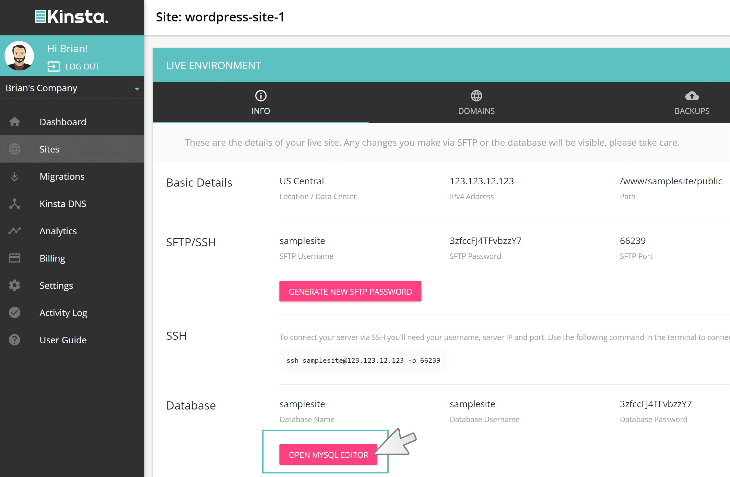The image size is (730, 477).
Task: Open the Activity Log
Action: [63, 313]
